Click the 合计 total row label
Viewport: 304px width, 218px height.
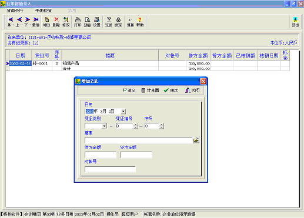coord(66,68)
